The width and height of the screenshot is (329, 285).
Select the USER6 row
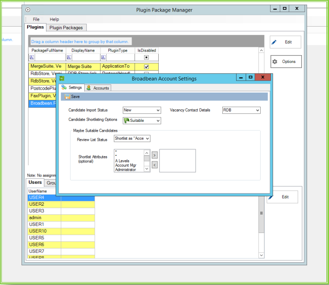61,245
